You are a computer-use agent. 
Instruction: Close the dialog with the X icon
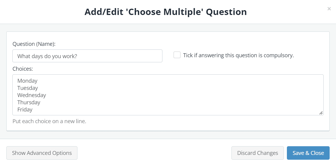click(x=329, y=9)
